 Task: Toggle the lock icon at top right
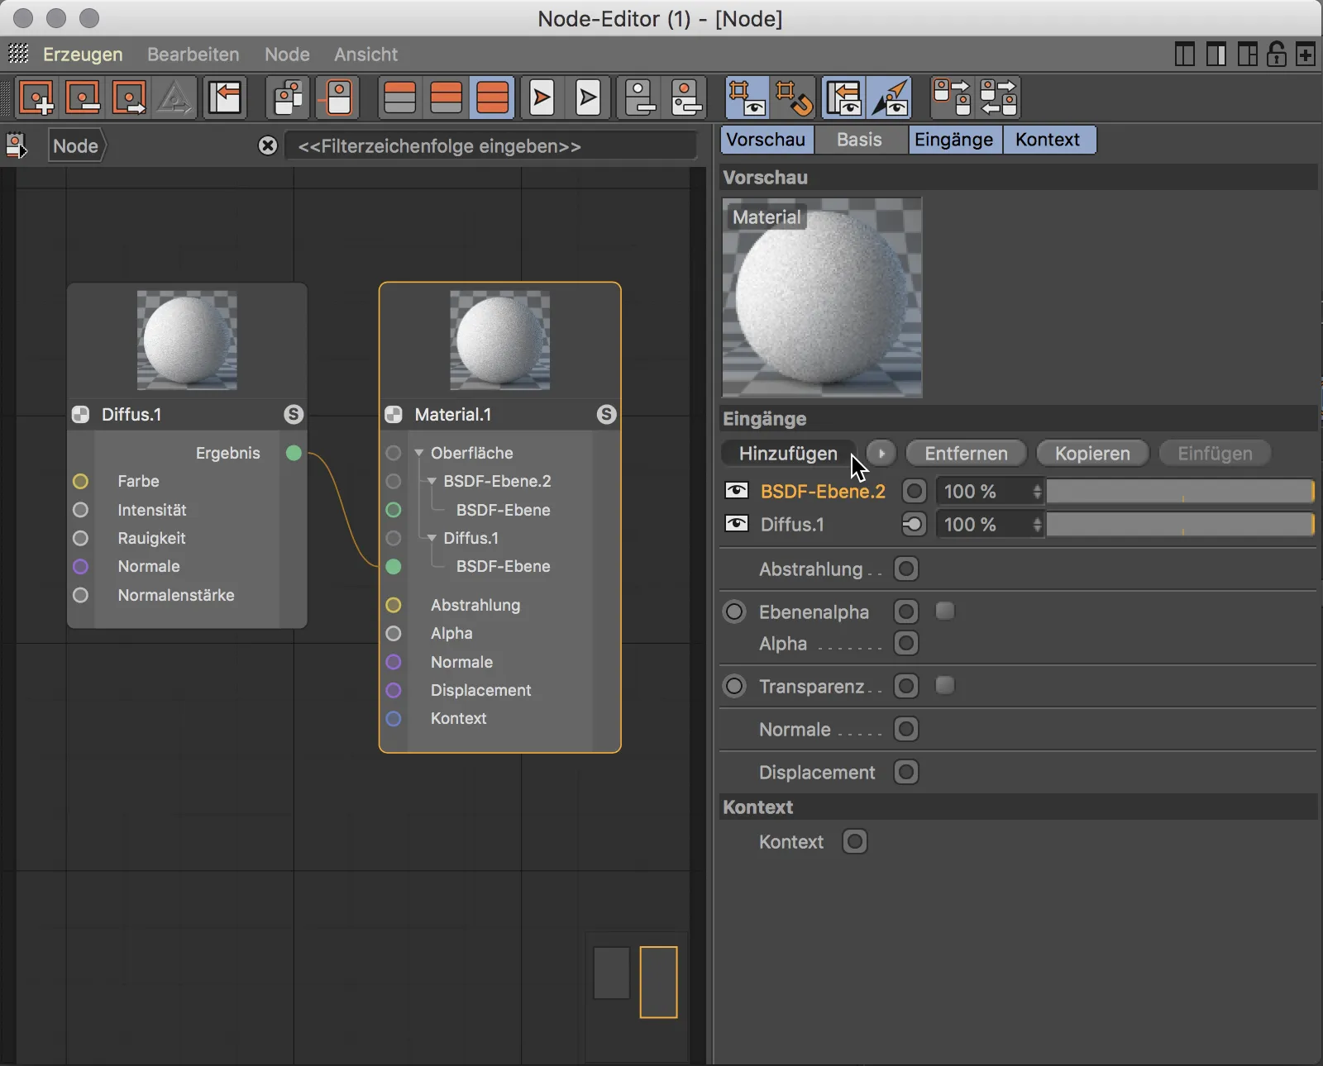(x=1276, y=55)
